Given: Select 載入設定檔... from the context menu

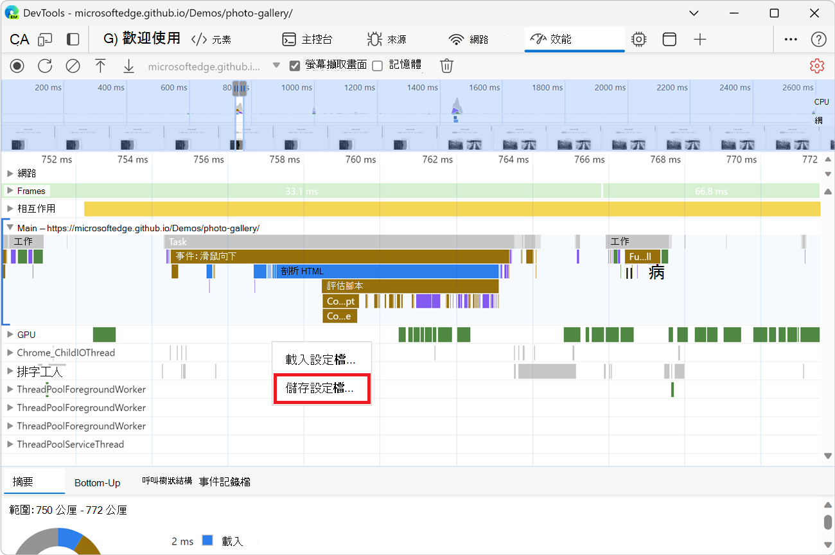Looking at the screenshot, I should coord(322,360).
